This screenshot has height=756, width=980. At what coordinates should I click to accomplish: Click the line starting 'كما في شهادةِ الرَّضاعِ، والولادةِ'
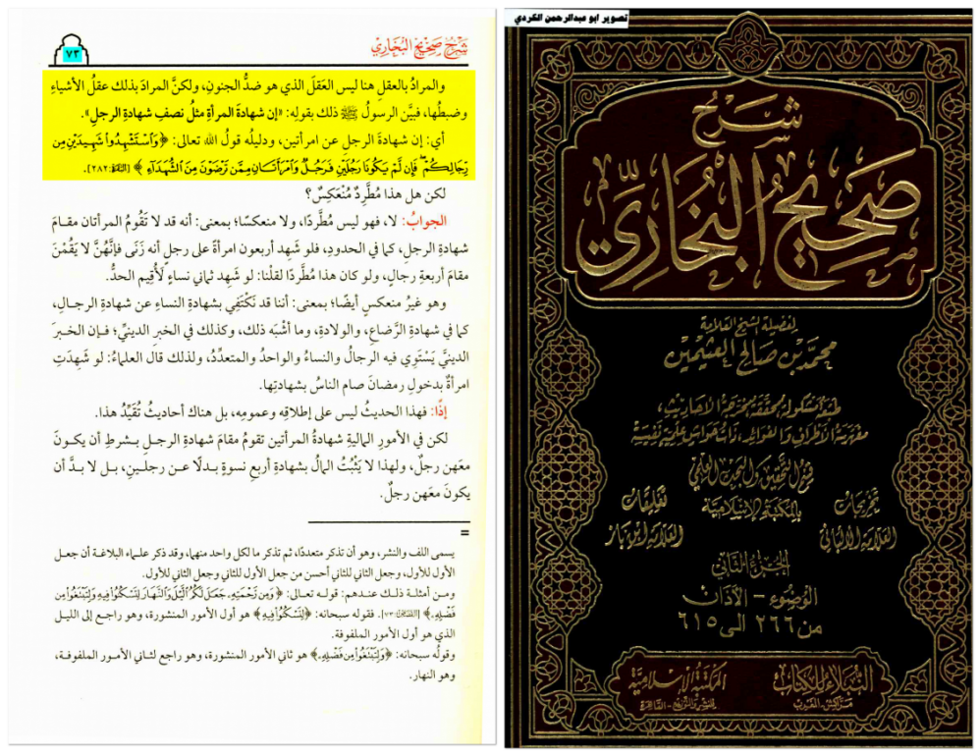[x=259, y=330]
